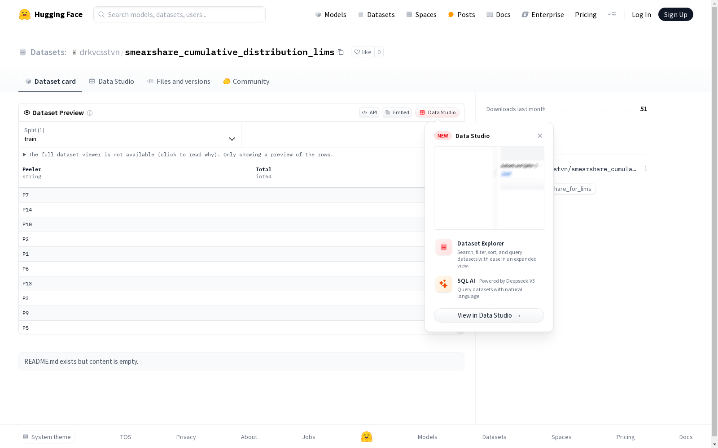Open TOS in the footer
This screenshot has height=448, width=718.
tap(126, 437)
